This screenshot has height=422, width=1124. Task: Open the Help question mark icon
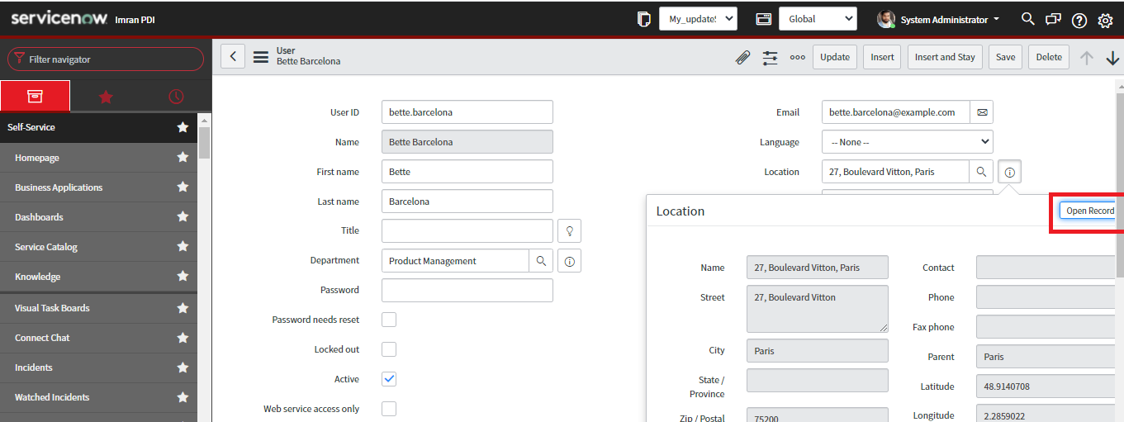pyautogui.click(x=1079, y=20)
